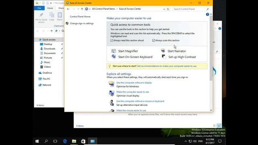The width and height of the screenshot is (258, 145).
Task: Go up one level in Control Panel
Action: (82, 9)
